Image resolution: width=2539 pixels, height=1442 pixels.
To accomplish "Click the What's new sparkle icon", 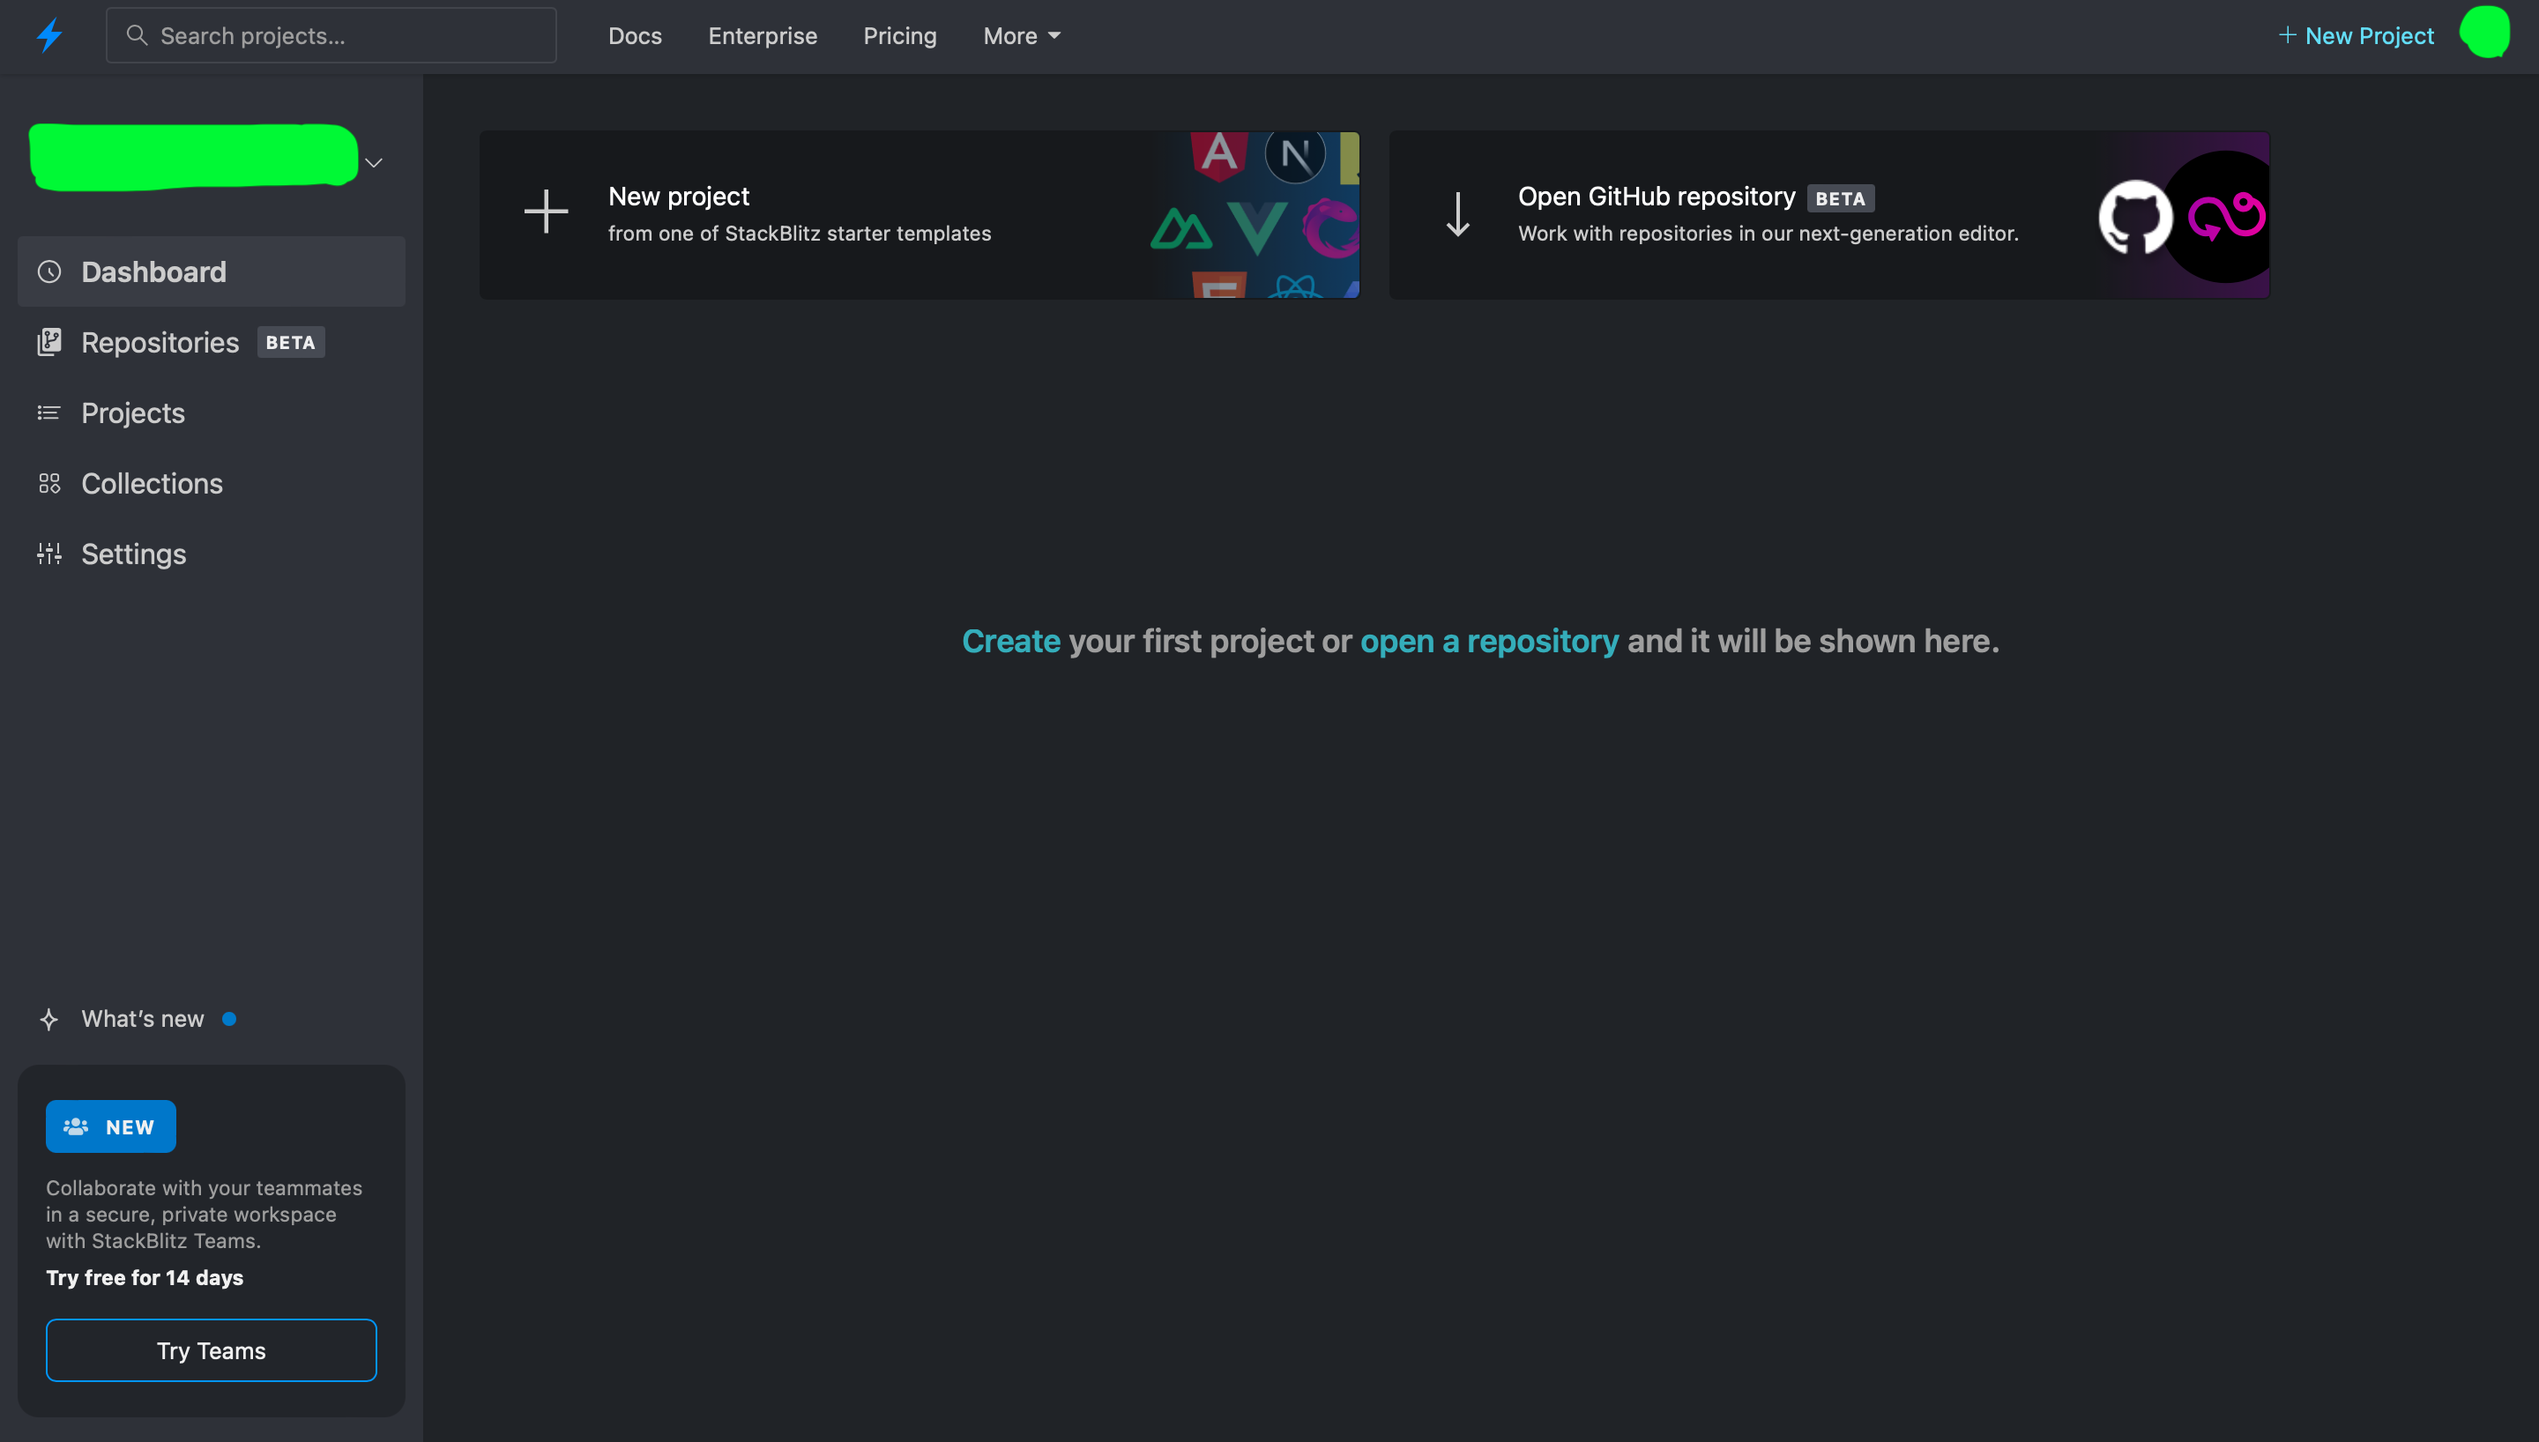I will (x=48, y=1018).
